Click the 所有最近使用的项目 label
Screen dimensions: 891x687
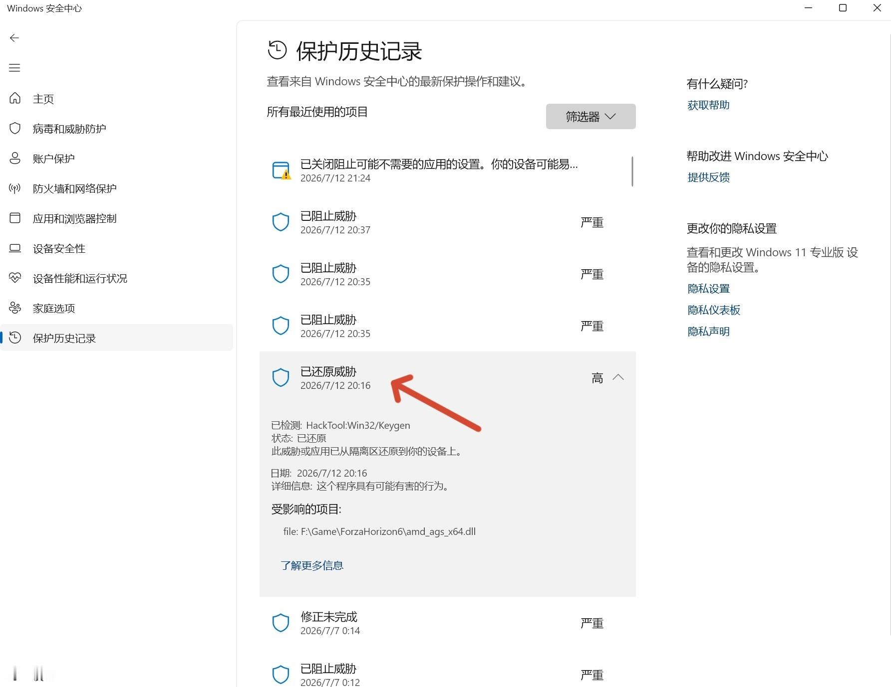(317, 112)
